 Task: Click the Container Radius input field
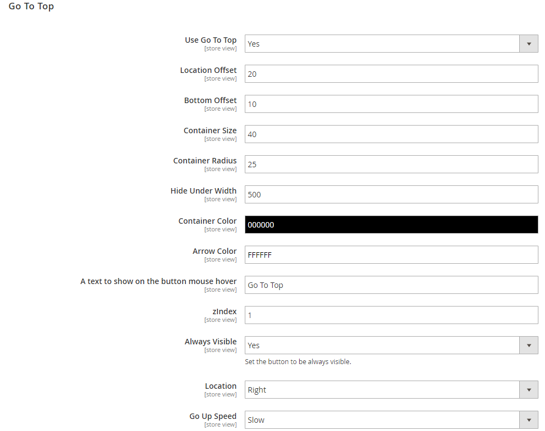(x=391, y=165)
